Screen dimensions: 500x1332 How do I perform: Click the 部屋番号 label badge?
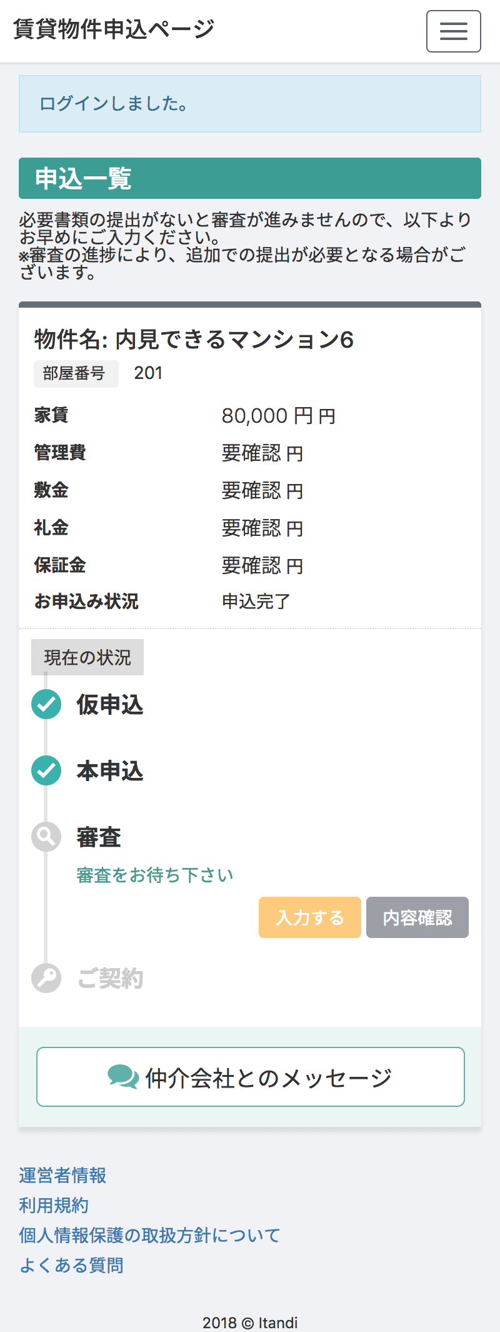[76, 373]
